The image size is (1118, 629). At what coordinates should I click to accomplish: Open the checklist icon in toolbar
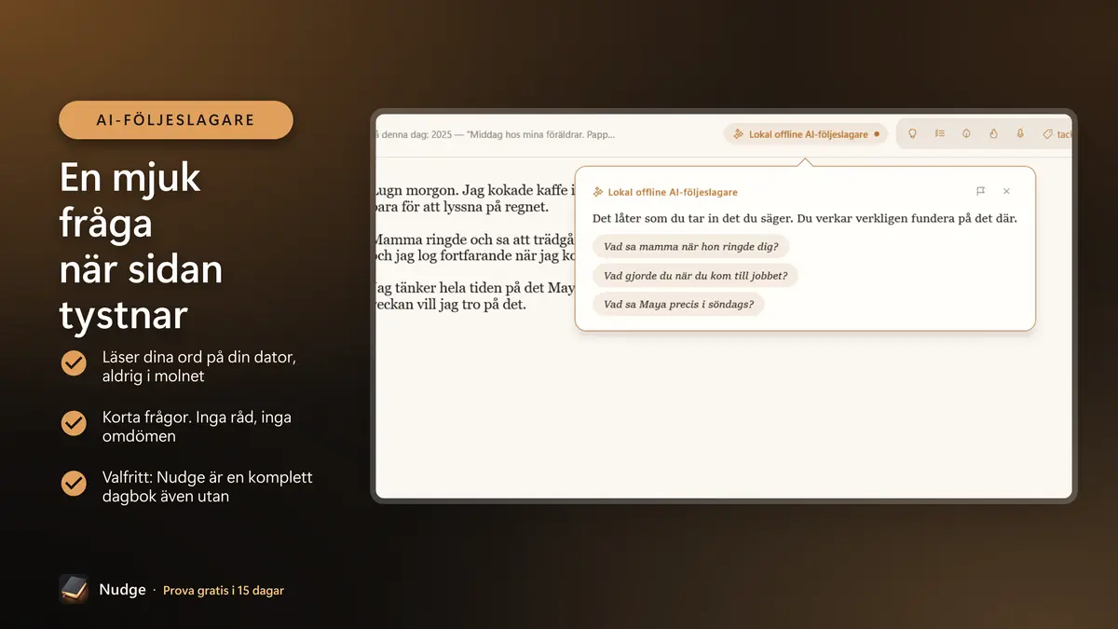coord(939,134)
